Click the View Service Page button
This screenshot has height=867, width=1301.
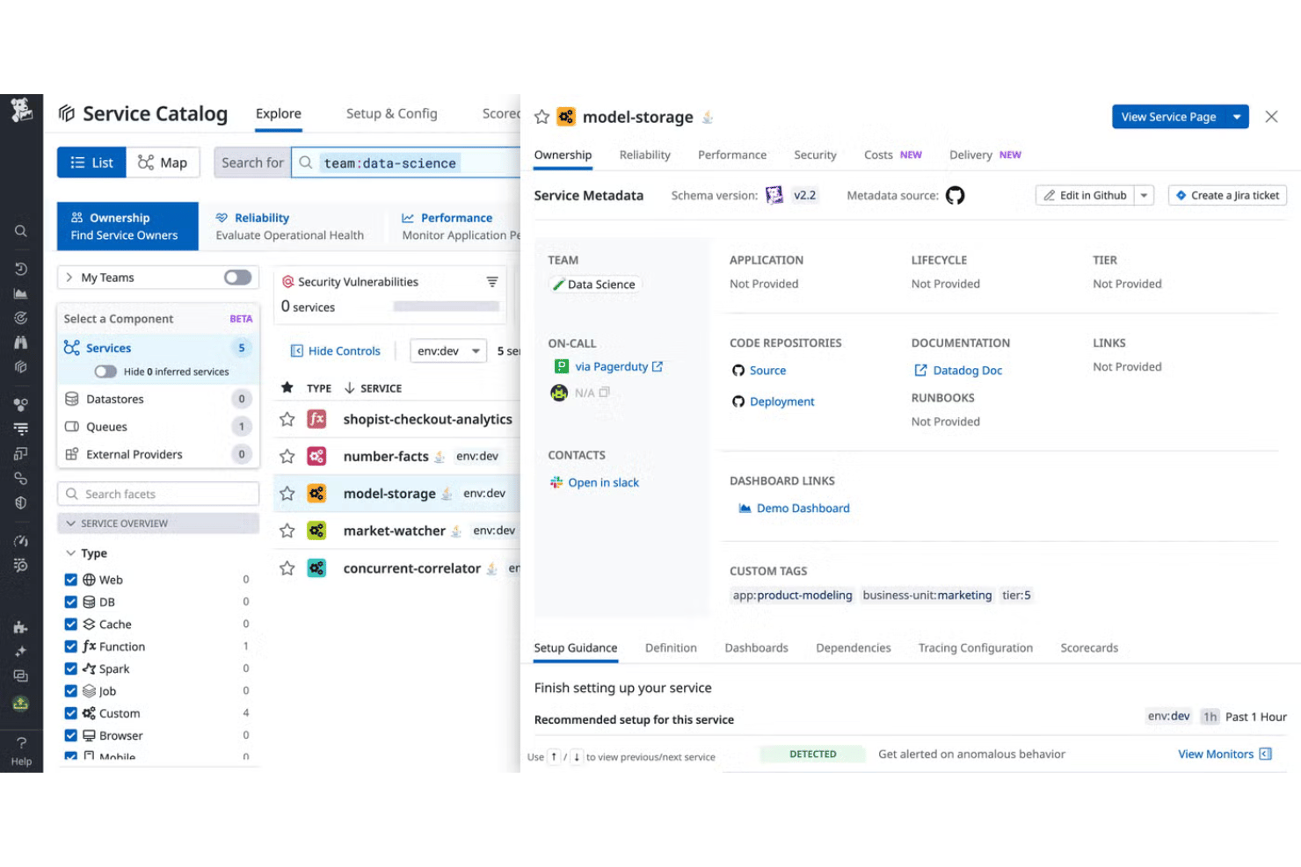click(1168, 117)
